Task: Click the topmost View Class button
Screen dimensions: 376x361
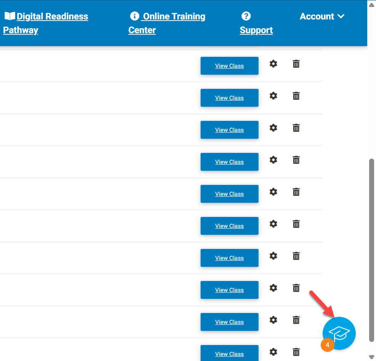Action: [229, 66]
